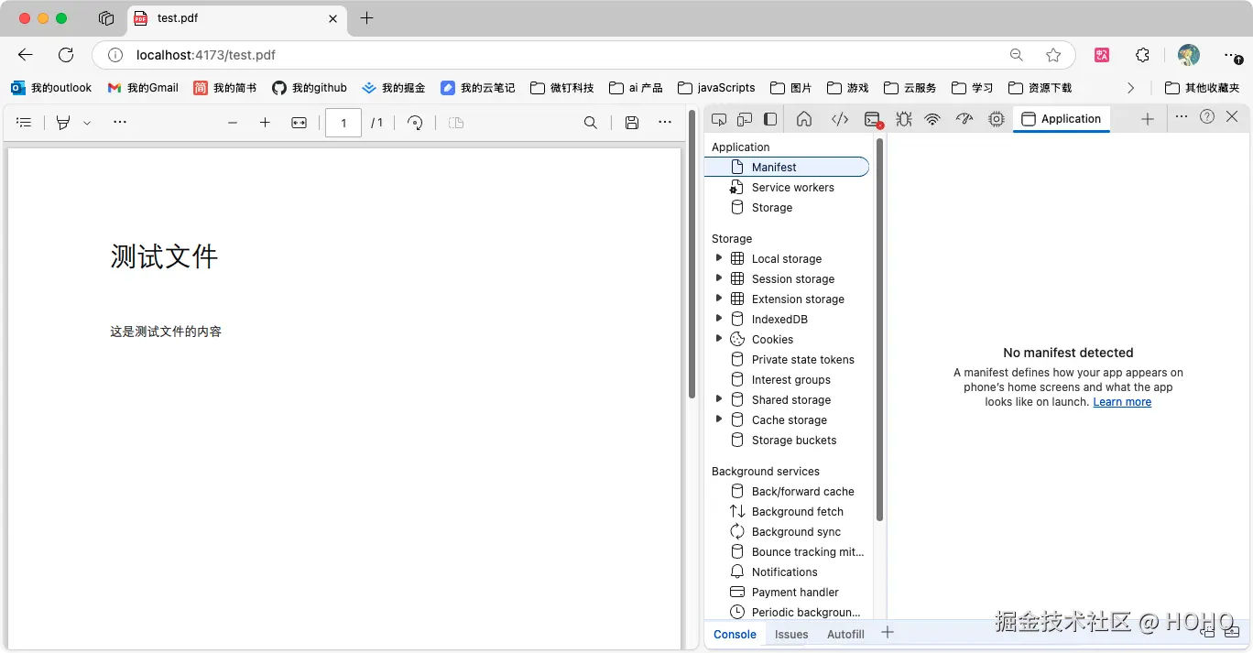
Task: Open a new browser tab
Action: click(x=367, y=18)
